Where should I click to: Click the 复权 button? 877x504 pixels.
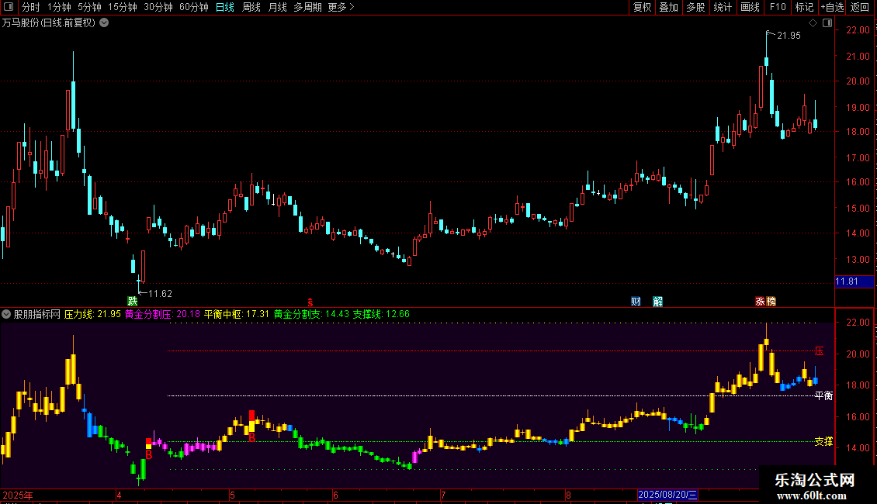(643, 7)
